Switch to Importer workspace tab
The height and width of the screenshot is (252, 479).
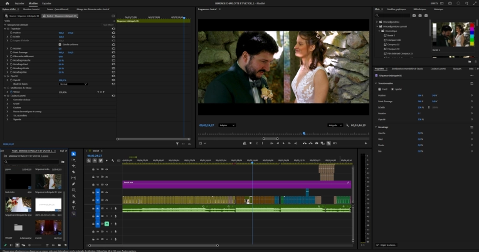[19, 3]
